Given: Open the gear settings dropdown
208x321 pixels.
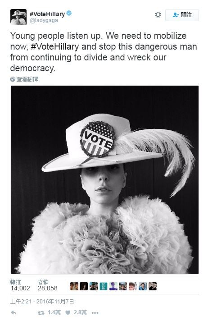Looking at the screenshot, I should click(158, 15).
